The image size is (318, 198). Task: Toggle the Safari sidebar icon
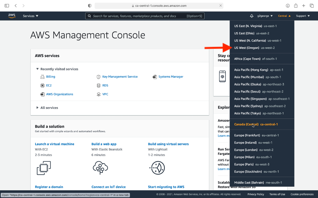[7, 6]
